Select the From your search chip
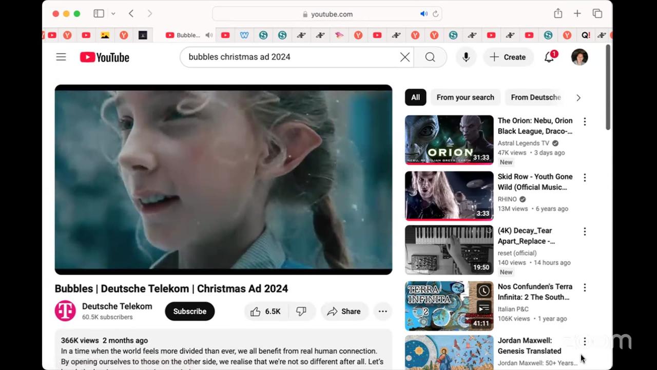Screen dimensions: 657x370 pyautogui.click(x=466, y=97)
